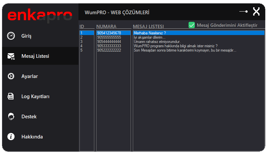
Task: Click the Mesaj Gönderimini Aktifleştir label
Action: 227,25
